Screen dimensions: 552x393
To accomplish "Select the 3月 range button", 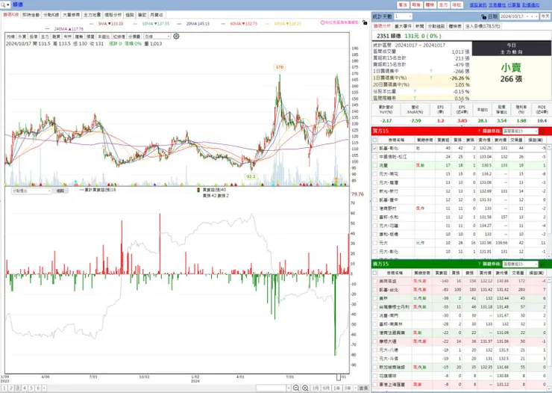I will click(315, 388).
